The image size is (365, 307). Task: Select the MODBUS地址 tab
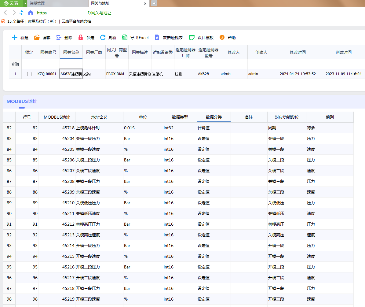[22, 102]
